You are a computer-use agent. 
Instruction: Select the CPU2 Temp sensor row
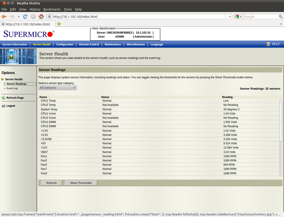(x=159, y=105)
